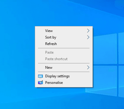Expand the New submenu chevron
This screenshot has height=109, width=124.
pos(88,68)
